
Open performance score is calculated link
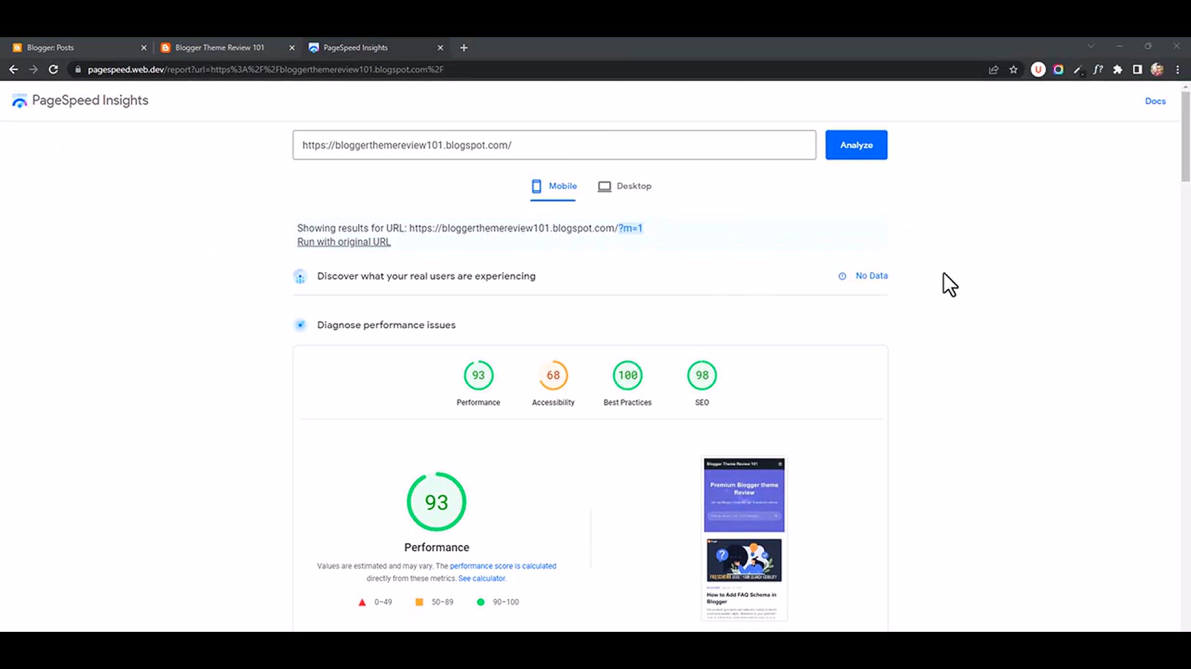(503, 566)
